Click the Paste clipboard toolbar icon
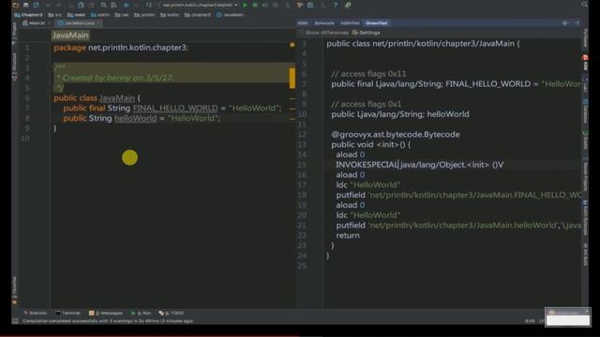Screen dimensions: 600x337 tap(91, 5)
